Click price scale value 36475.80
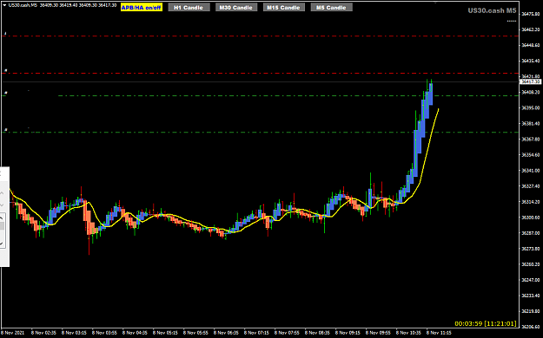This screenshot has width=543, height=338. [531, 14]
